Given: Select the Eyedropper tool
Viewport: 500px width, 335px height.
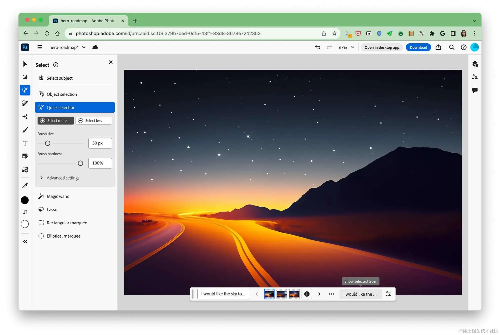Looking at the screenshot, I should 25,186.
